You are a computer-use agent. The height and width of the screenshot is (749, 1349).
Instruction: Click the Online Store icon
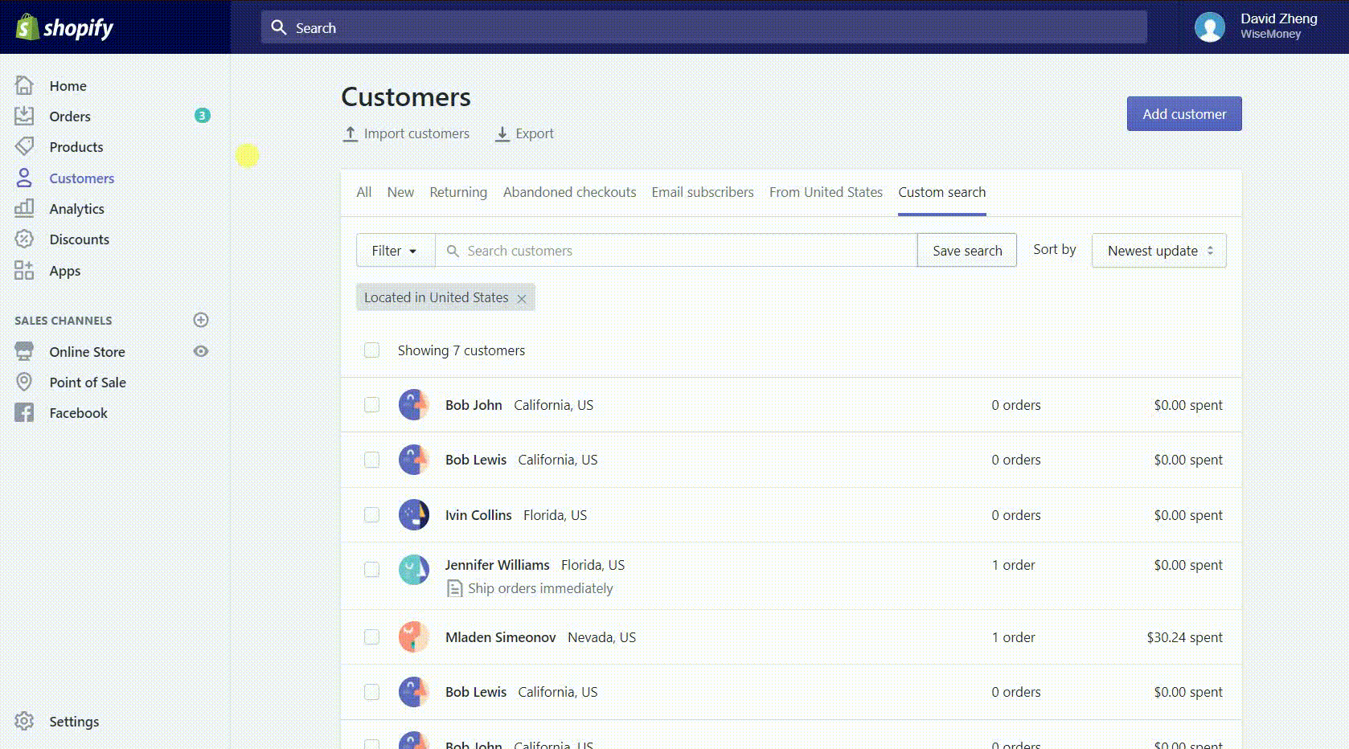(24, 351)
